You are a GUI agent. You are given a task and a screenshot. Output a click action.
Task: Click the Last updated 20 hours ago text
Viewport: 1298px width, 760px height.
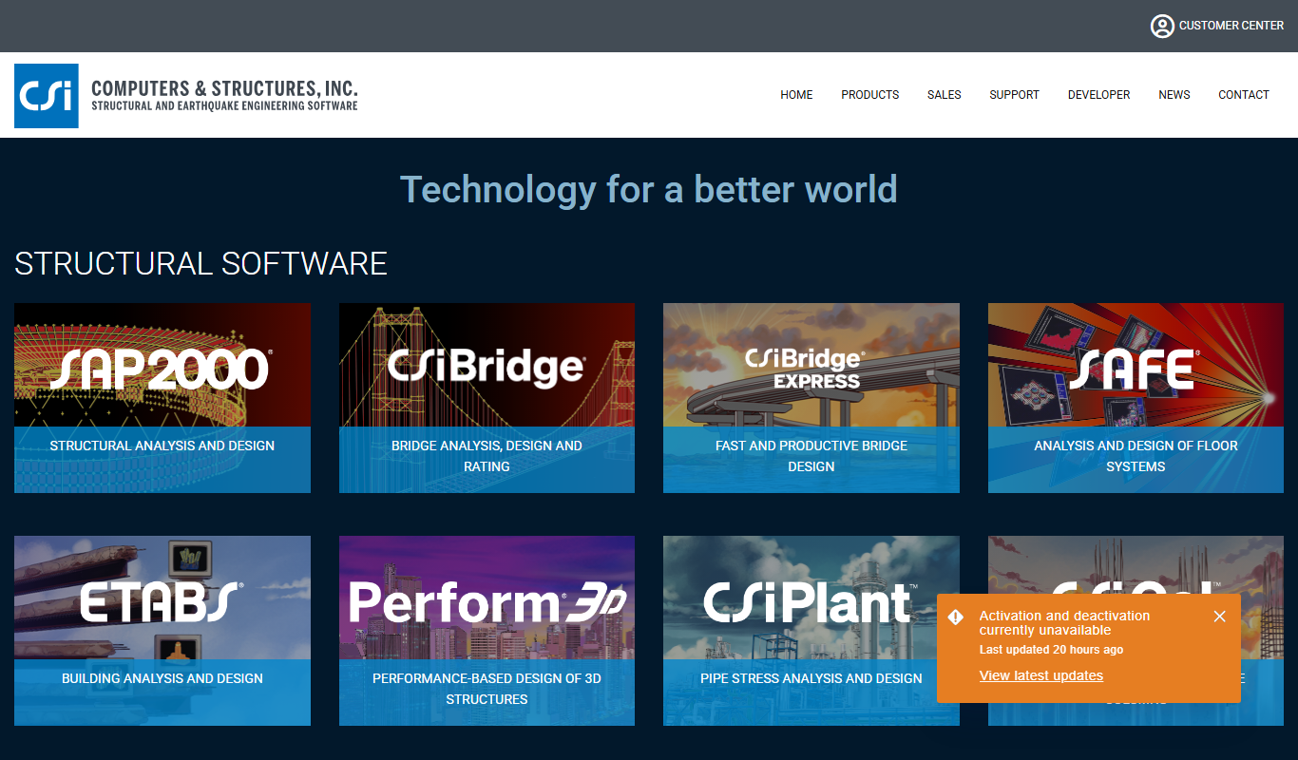point(1051,650)
